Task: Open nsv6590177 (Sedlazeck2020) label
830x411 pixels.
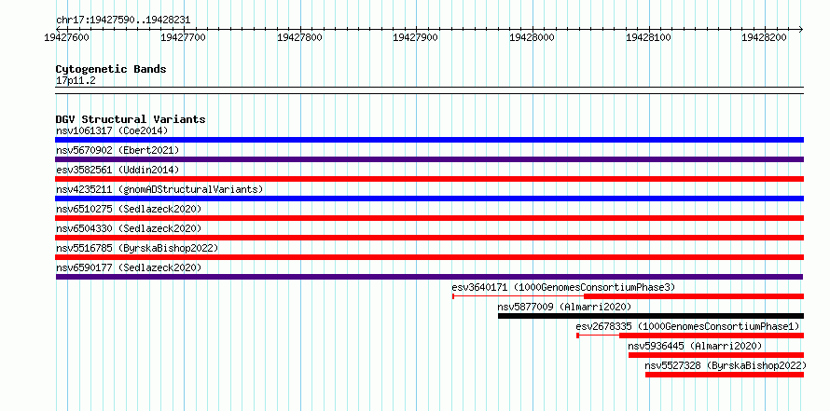Action: point(129,267)
